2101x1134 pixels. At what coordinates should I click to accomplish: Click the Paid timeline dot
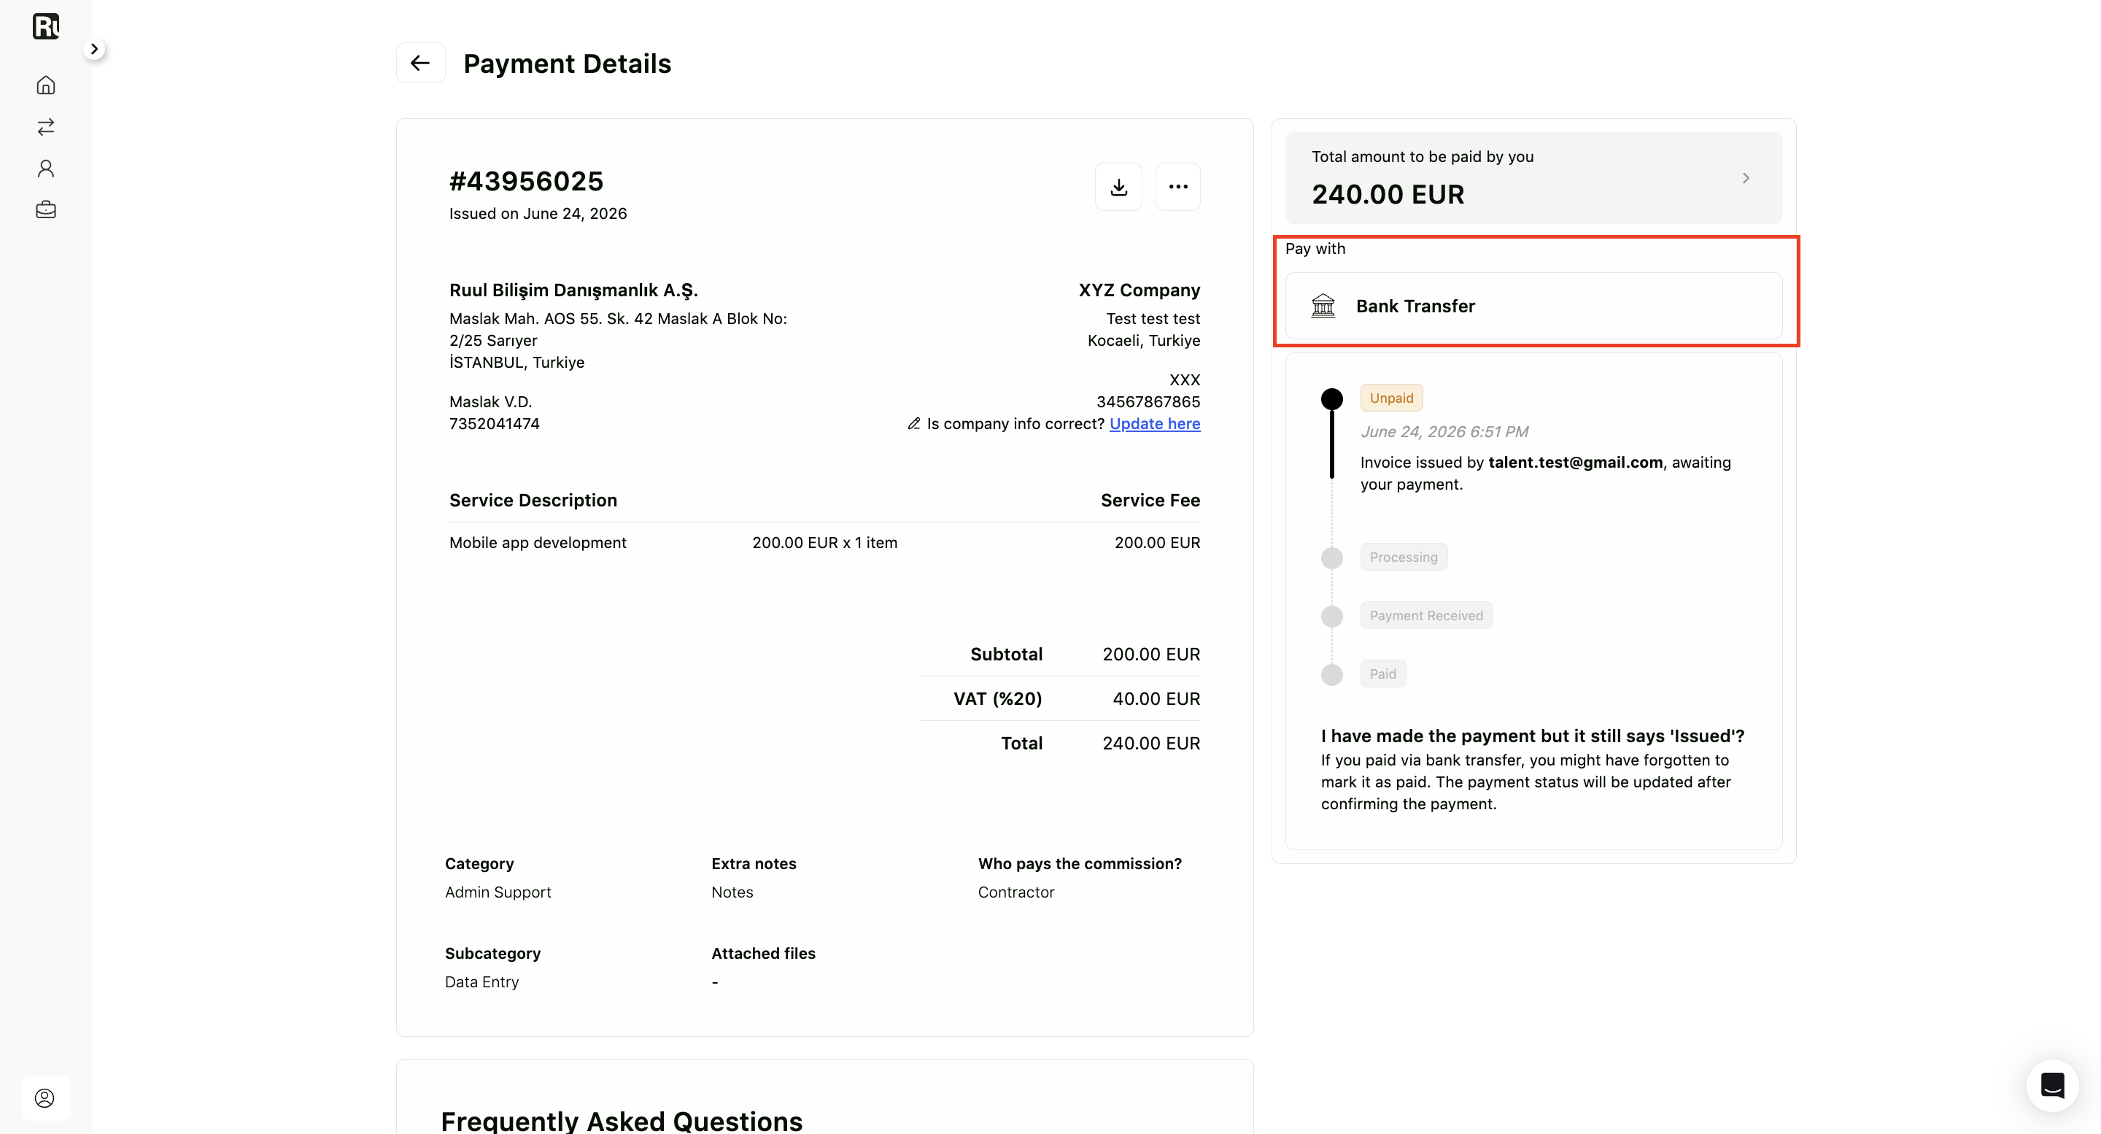click(1332, 675)
